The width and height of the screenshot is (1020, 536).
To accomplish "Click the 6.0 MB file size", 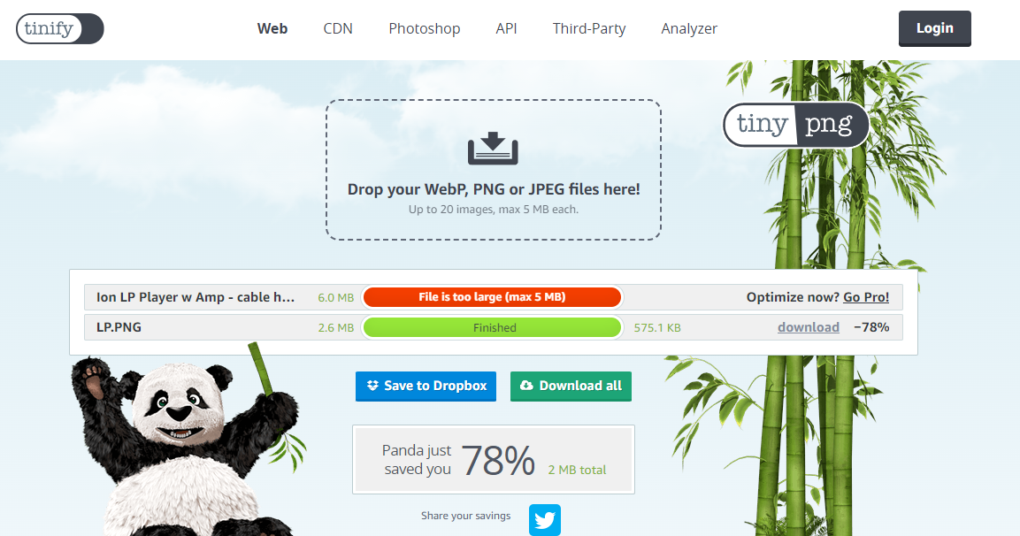I will click(x=335, y=298).
